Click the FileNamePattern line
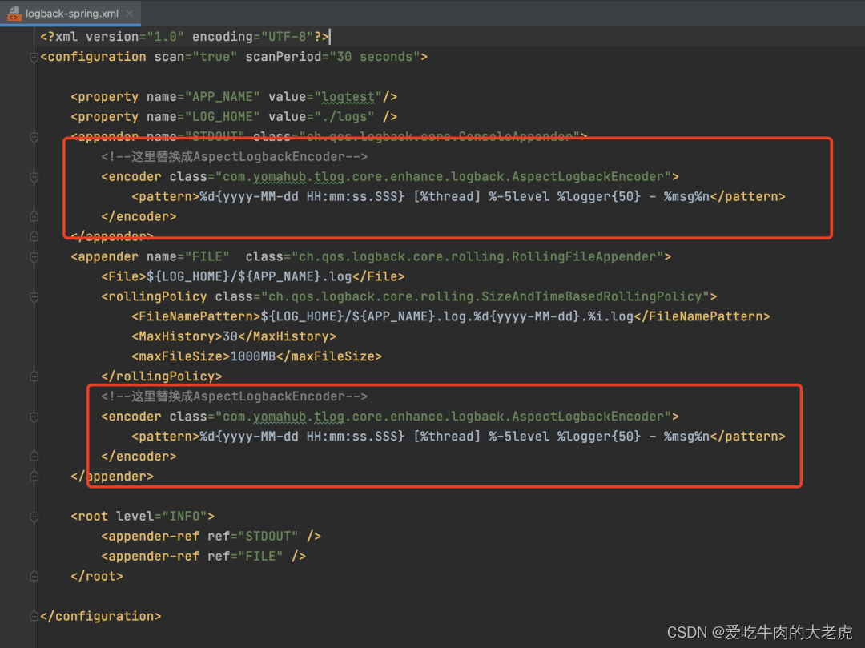The image size is (865, 648). [451, 316]
